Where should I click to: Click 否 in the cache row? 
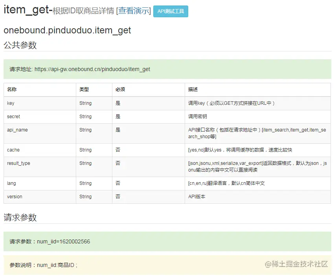[118, 150]
